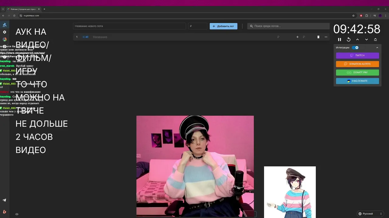Viewport: 389px width, 218px height.
Task: Pause the auction timer
Action: pyautogui.click(x=339, y=39)
